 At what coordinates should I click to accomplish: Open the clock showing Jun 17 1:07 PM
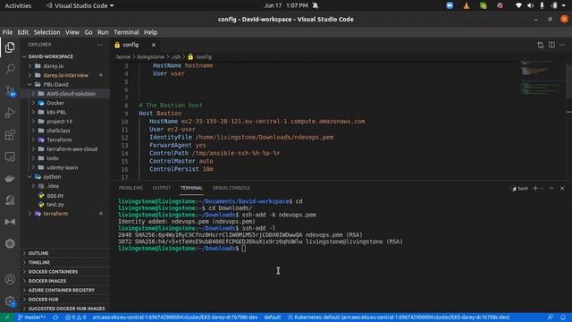pos(287,5)
